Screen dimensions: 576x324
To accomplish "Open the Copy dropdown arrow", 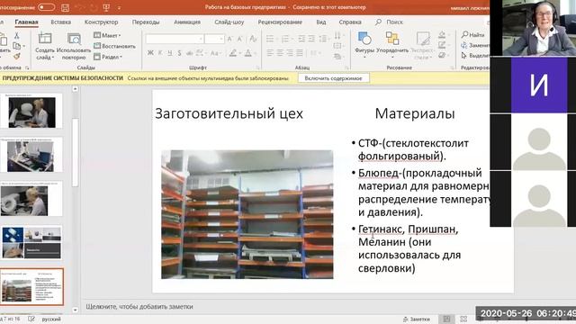I will coord(24,46).
